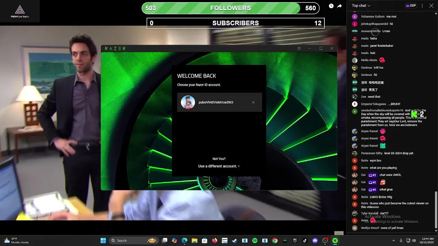The width and height of the screenshot is (438, 246).
Task: Open weather widget showing 57°F
Action: point(16,241)
